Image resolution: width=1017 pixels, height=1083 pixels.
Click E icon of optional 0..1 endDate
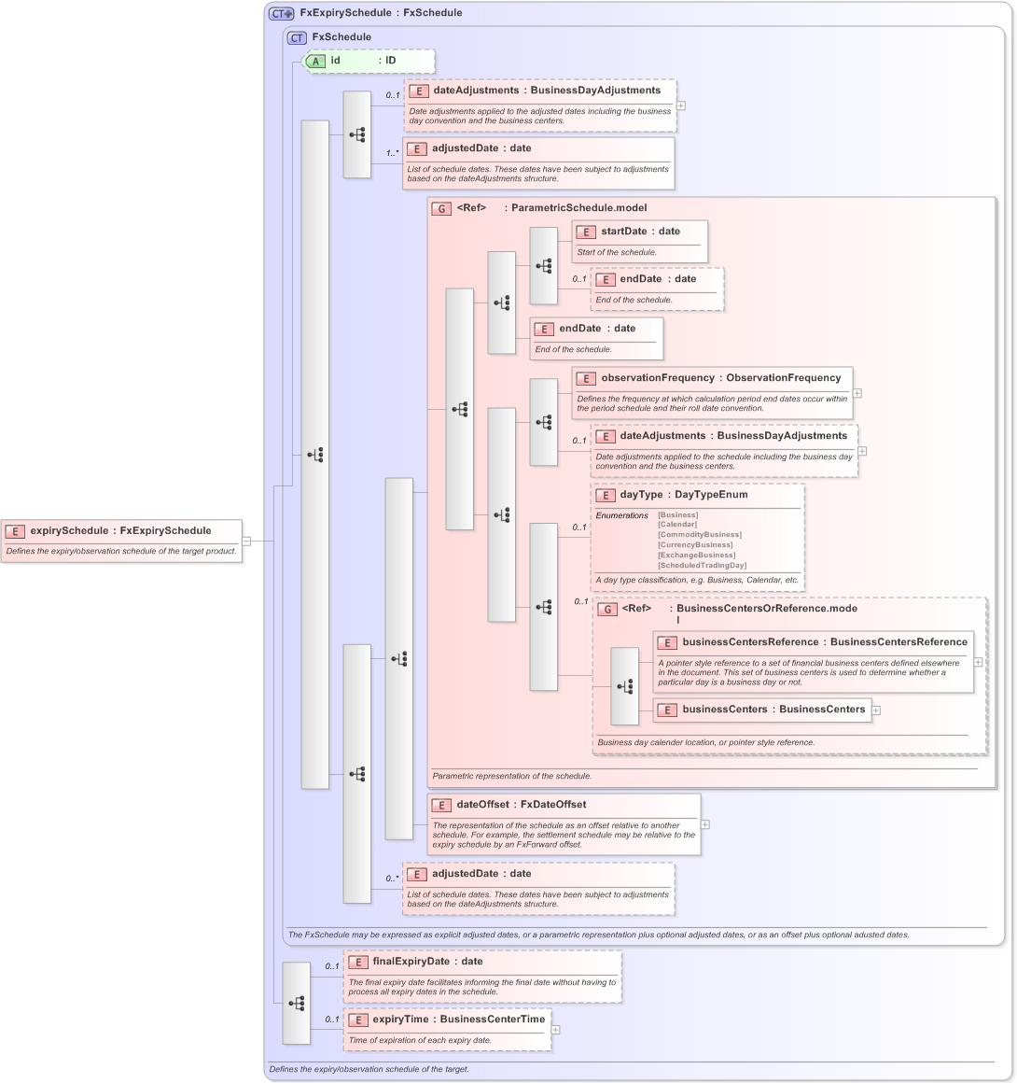pos(605,280)
